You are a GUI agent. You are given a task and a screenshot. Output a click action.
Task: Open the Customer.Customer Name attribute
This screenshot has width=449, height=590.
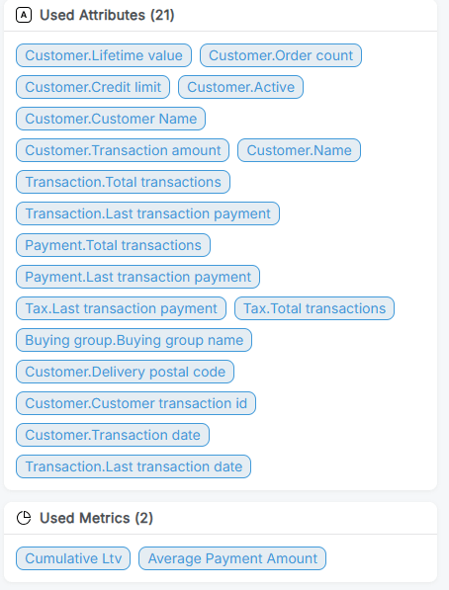point(111,119)
